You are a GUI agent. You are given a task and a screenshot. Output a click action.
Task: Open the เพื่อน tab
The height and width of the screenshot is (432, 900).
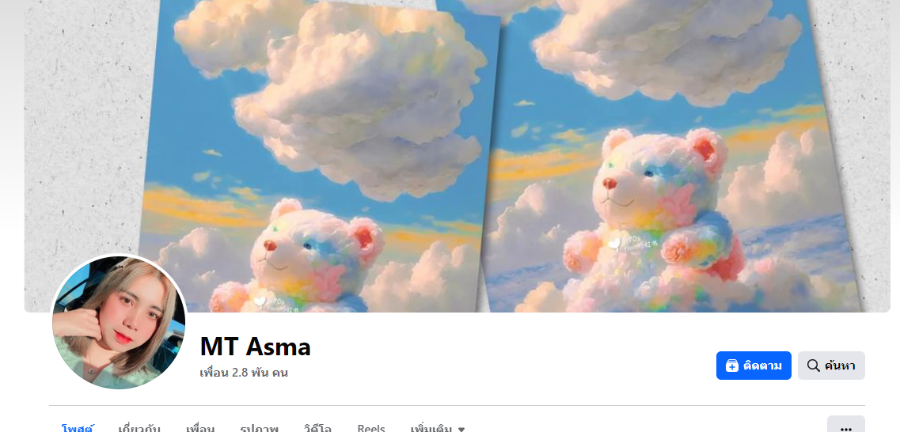click(200, 428)
